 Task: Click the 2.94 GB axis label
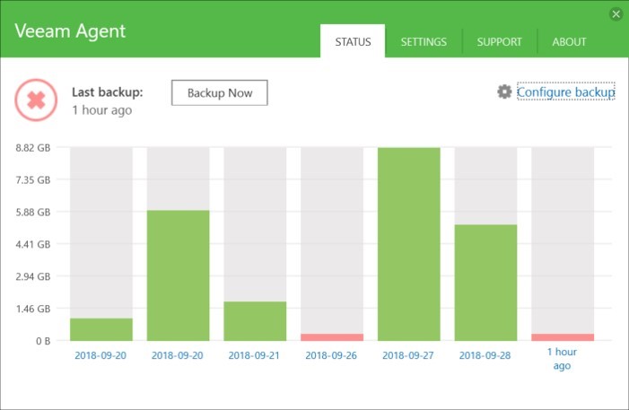33,276
